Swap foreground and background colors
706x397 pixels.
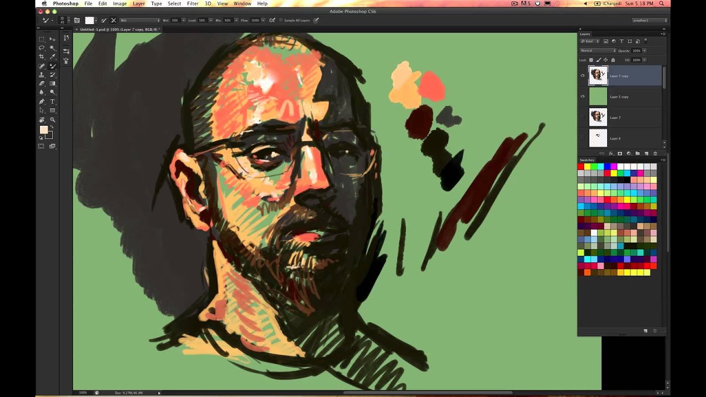point(51,126)
